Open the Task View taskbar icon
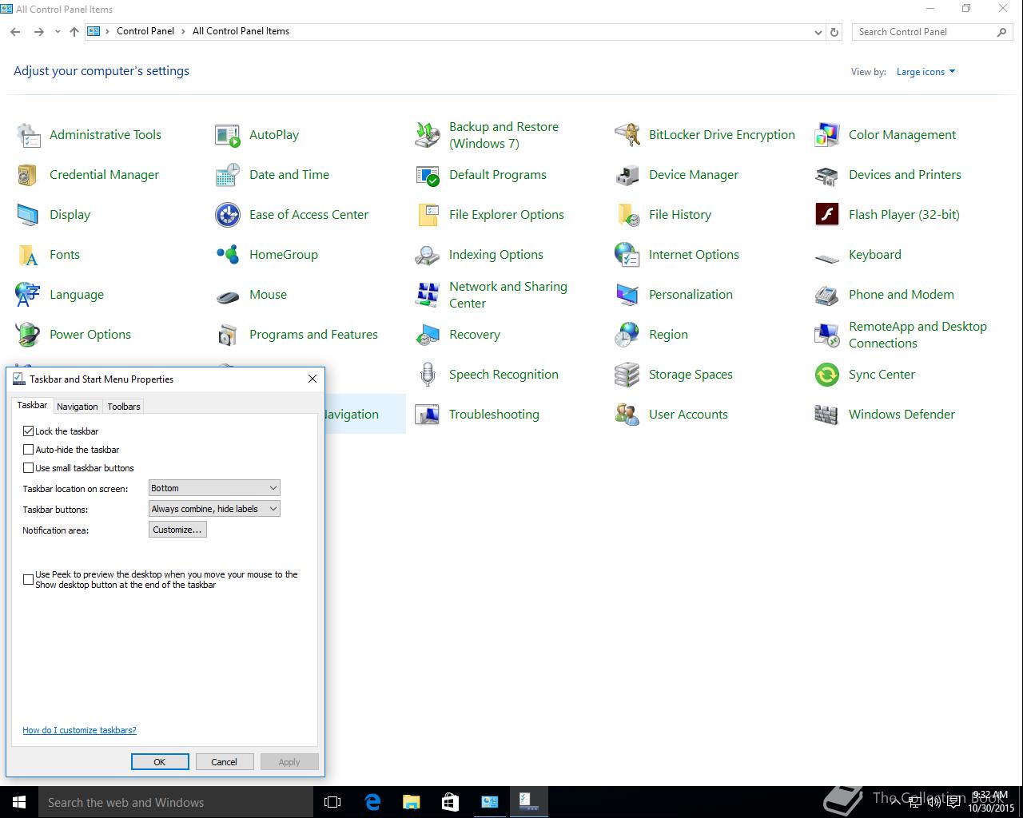The height and width of the screenshot is (818, 1023). click(332, 802)
